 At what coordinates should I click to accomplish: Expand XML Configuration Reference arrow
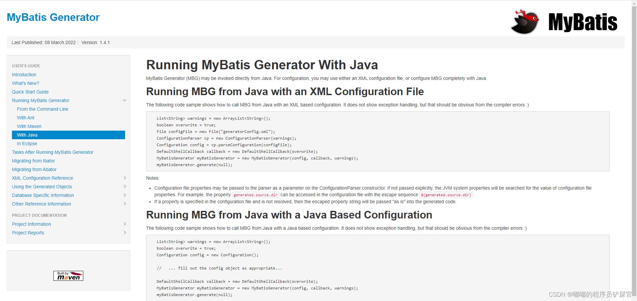(125, 178)
